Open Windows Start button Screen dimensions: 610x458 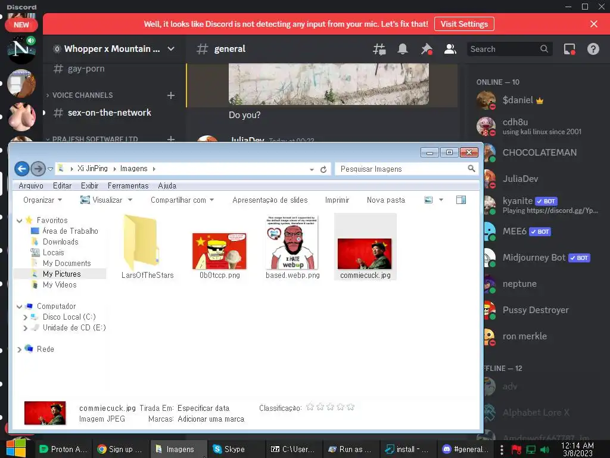(16, 448)
